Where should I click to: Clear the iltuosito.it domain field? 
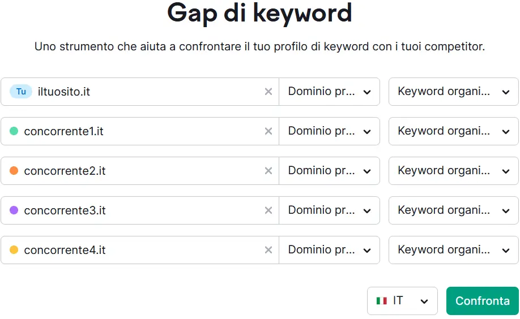point(268,92)
